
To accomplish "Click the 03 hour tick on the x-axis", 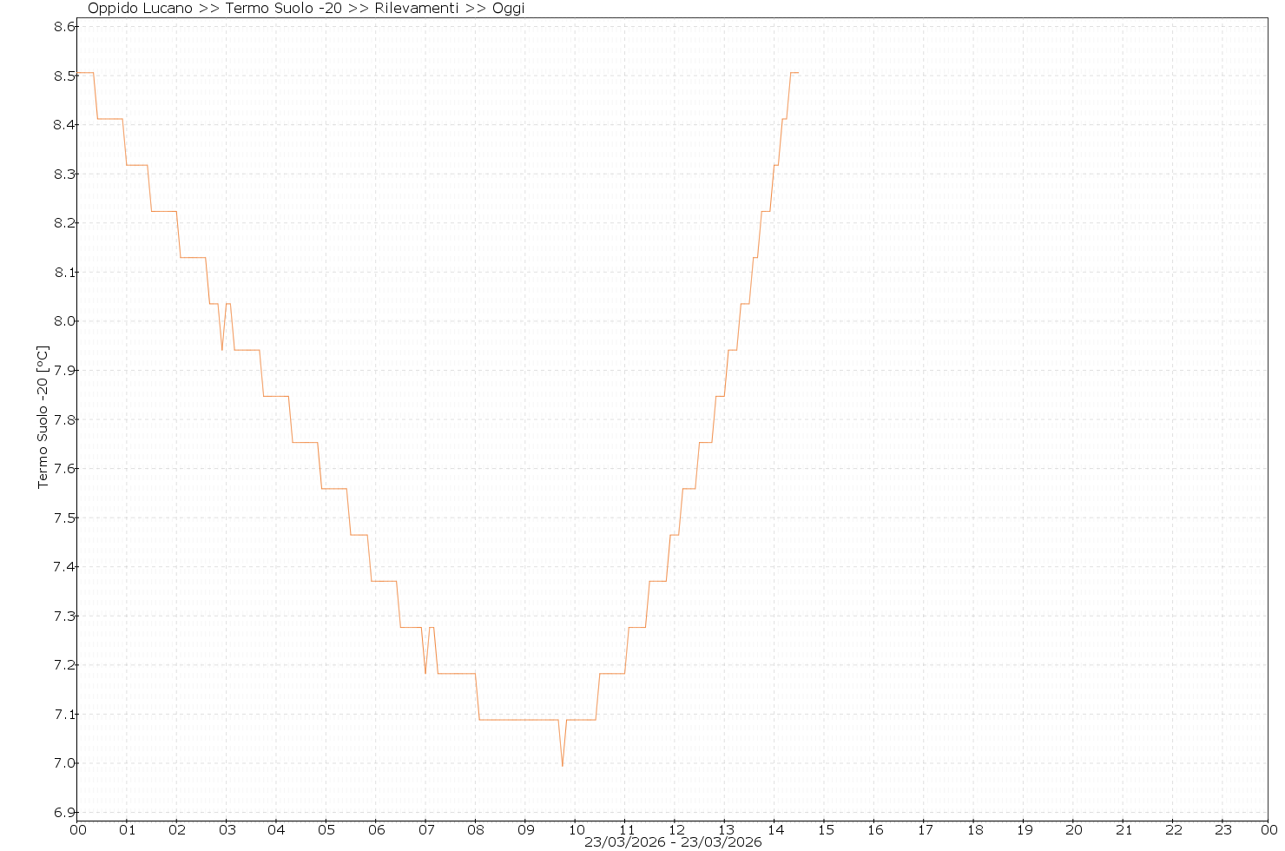I will click(227, 830).
